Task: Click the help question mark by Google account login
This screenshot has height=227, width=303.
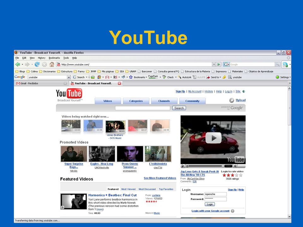Action: click(233, 211)
